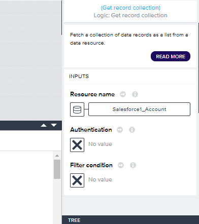199x224 pixels.
Task: Open Filter condition binding arrow icon
Action: pyautogui.click(x=121, y=165)
